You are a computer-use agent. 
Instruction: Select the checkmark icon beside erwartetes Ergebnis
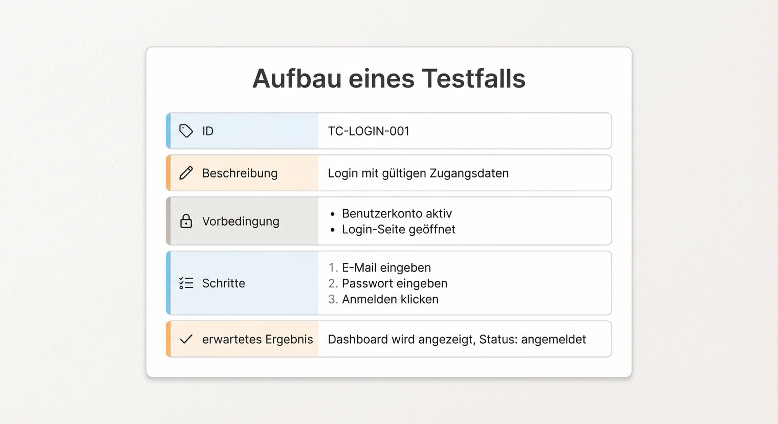point(186,339)
